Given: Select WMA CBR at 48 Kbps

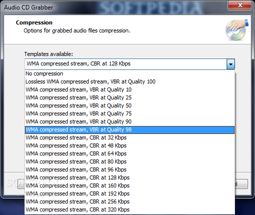Looking at the screenshot, I should (130, 145).
